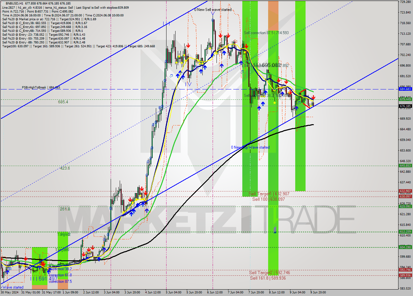The image size is (413, 296).
Task: Click the '1 Jun 09:00' time axis label
Action: (x=70, y=292)
